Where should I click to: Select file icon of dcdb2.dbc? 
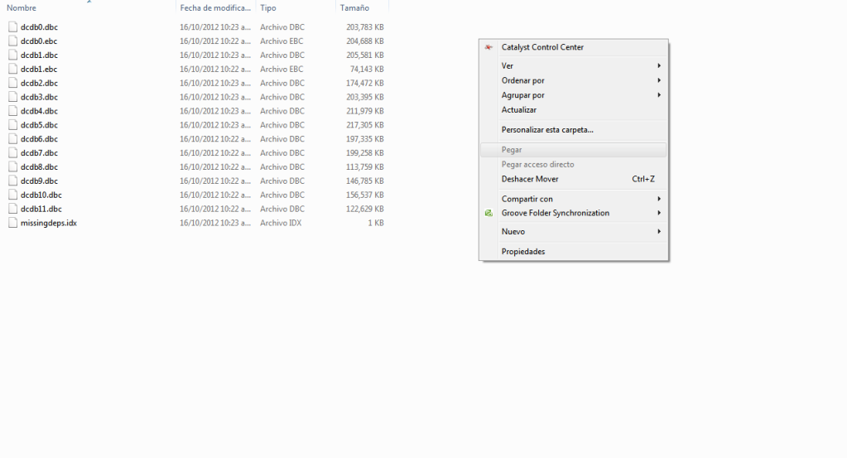[13, 83]
